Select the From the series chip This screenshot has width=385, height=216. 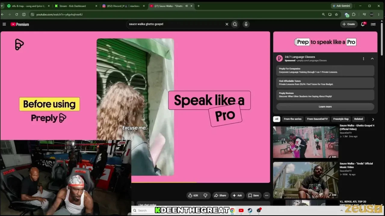(x=293, y=119)
